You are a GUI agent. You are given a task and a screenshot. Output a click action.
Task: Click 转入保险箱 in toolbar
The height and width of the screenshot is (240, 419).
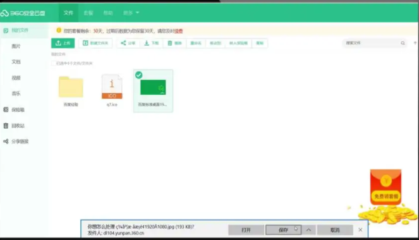pyautogui.click(x=238, y=43)
